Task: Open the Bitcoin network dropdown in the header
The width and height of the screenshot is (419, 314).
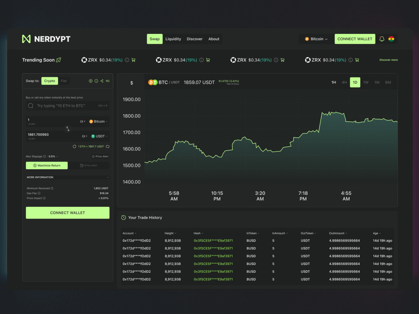Action: coord(316,39)
